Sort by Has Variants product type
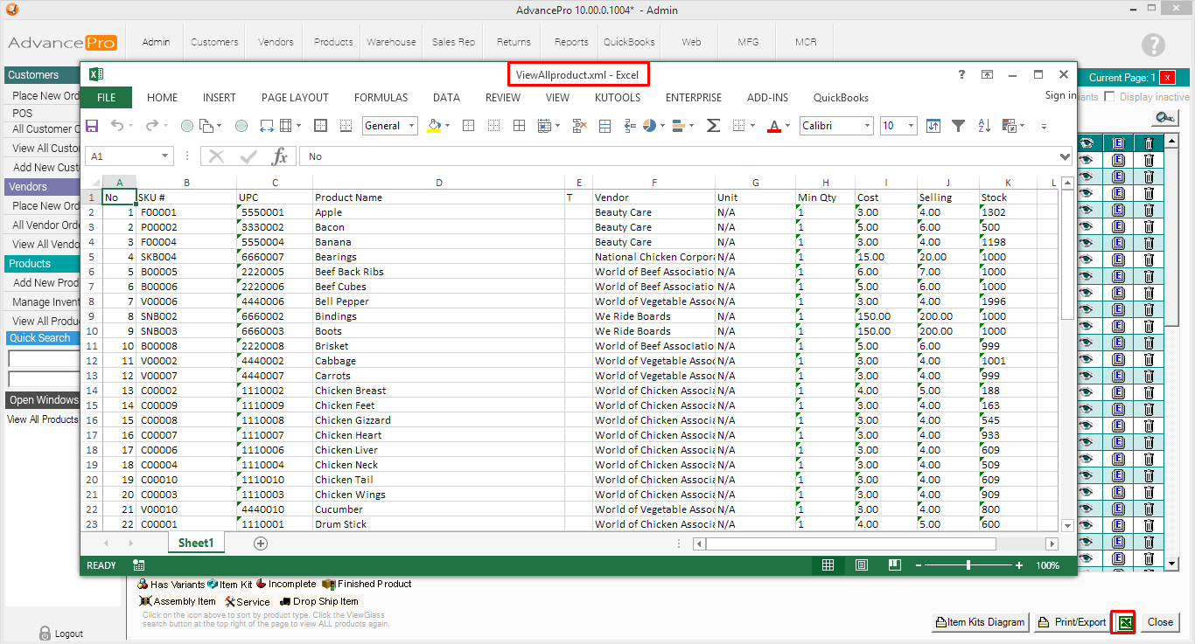 pos(143,584)
